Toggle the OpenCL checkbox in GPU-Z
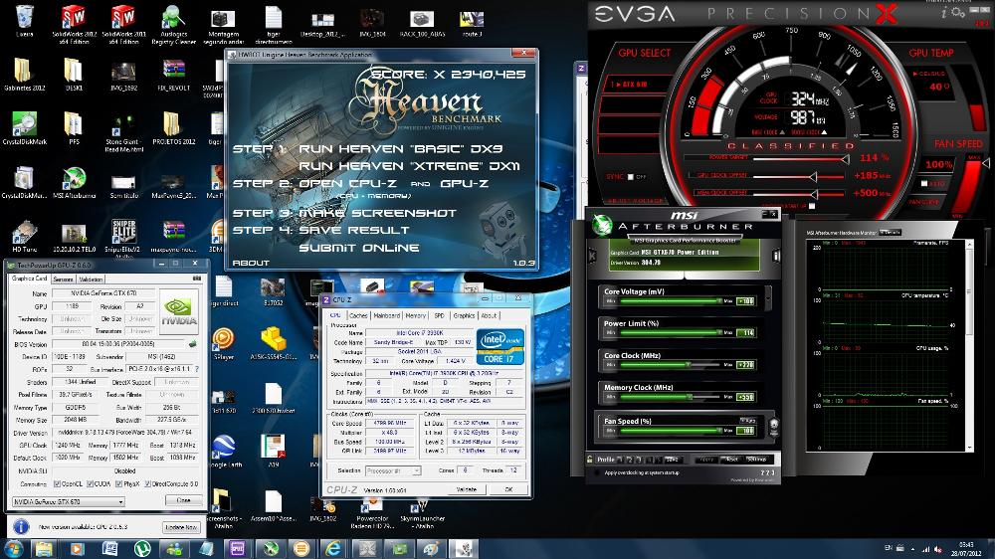The height and width of the screenshot is (559, 995). (x=57, y=484)
